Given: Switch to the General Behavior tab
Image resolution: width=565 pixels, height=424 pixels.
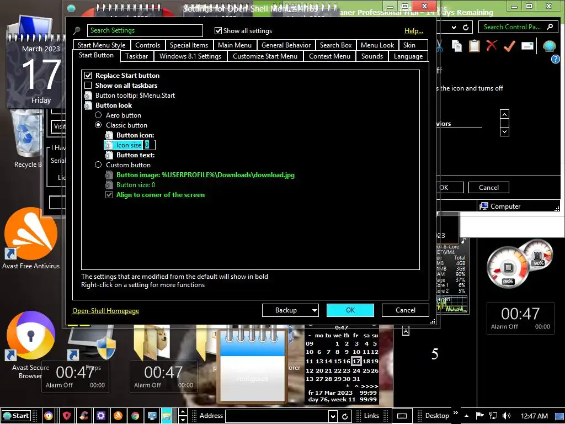Looking at the screenshot, I should (286, 45).
